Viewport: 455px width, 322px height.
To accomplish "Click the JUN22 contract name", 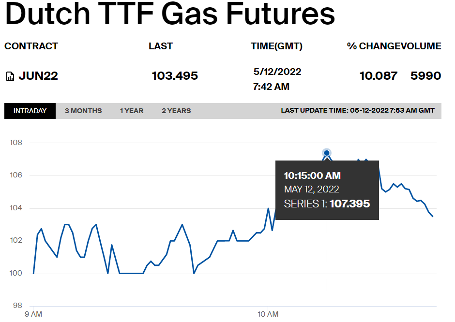I will coord(38,76).
